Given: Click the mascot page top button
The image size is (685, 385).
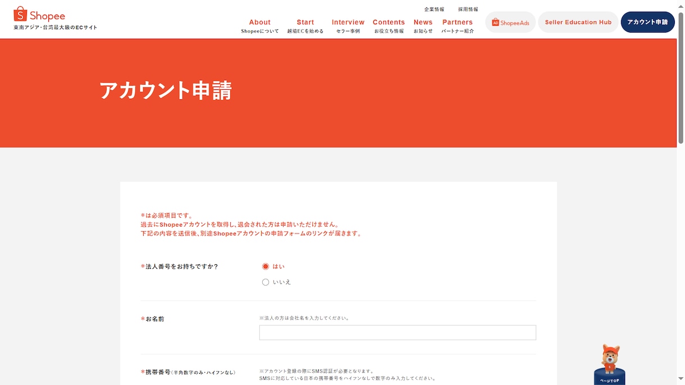Looking at the screenshot, I should pos(610,365).
